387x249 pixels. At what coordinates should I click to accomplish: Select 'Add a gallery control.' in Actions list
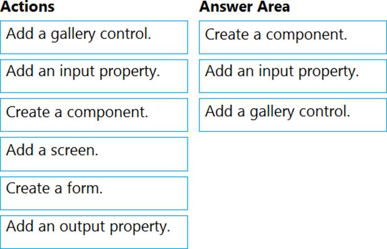[x=94, y=38]
